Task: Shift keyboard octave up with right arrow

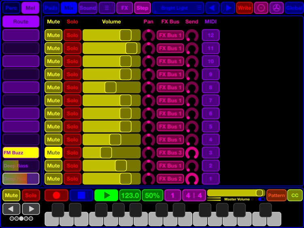Action: [x=31, y=209]
